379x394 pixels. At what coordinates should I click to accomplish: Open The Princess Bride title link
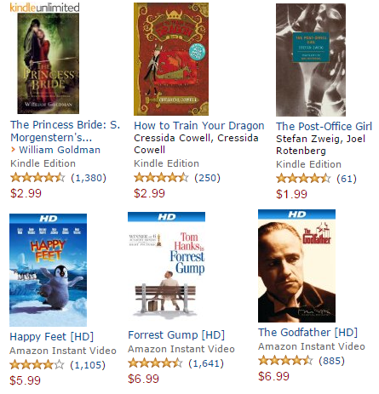[65, 131]
